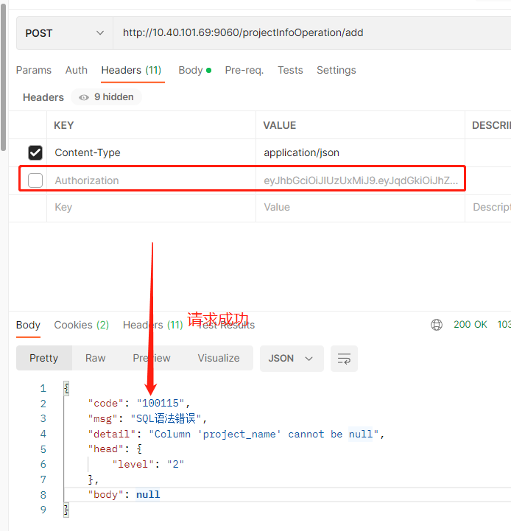The image size is (511, 531).
Task: Switch to the Tests tab
Action: (290, 70)
